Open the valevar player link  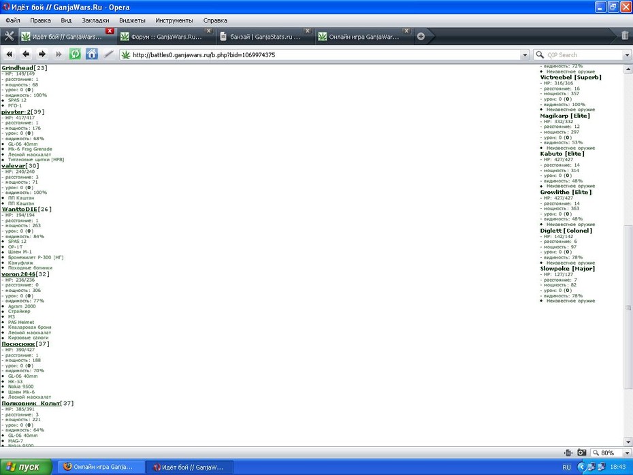pyautogui.click(x=14, y=165)
